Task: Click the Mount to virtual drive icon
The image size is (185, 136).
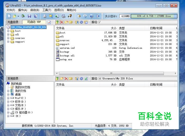Action: (57, 16)
